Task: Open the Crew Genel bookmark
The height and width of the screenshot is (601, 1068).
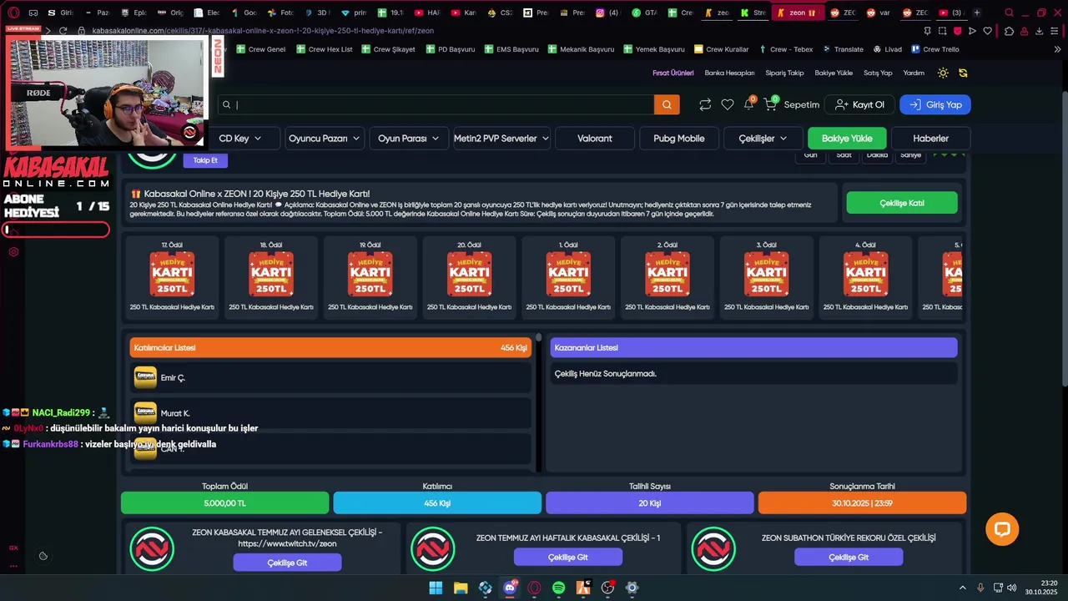Action: (261, 49)
